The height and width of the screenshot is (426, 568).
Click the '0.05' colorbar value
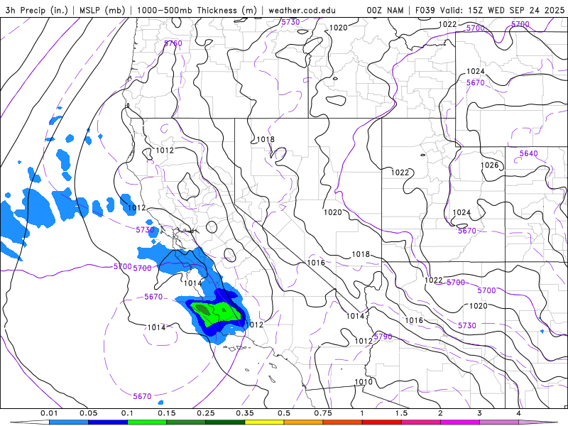(x=88, y=413)
